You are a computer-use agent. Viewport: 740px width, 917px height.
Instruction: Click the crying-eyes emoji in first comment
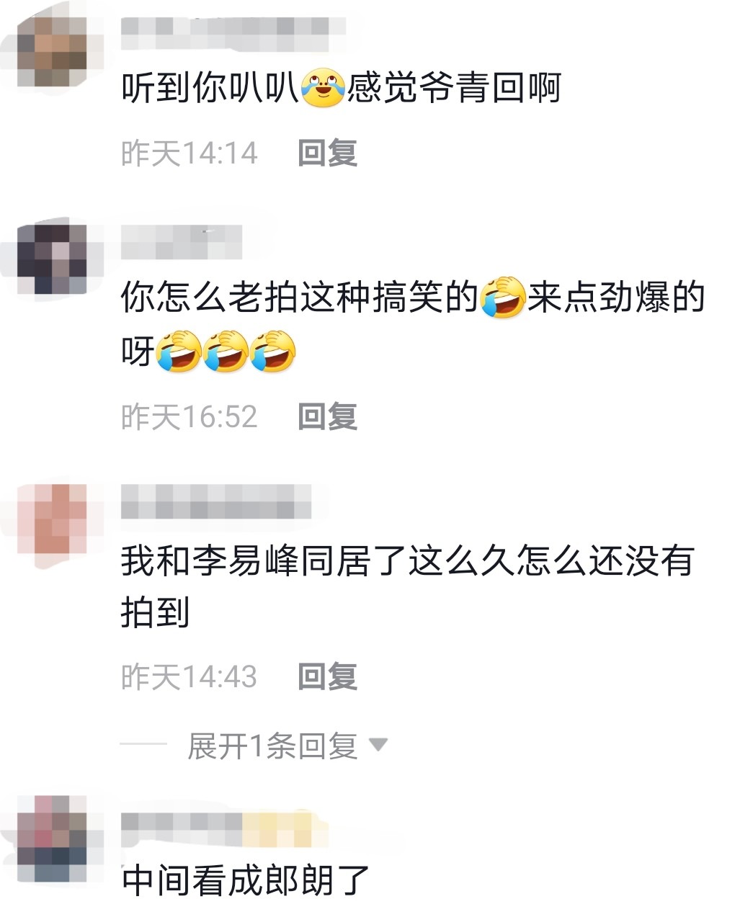[323, 89]
